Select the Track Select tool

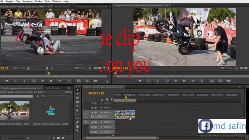click(x=77, y=94)
